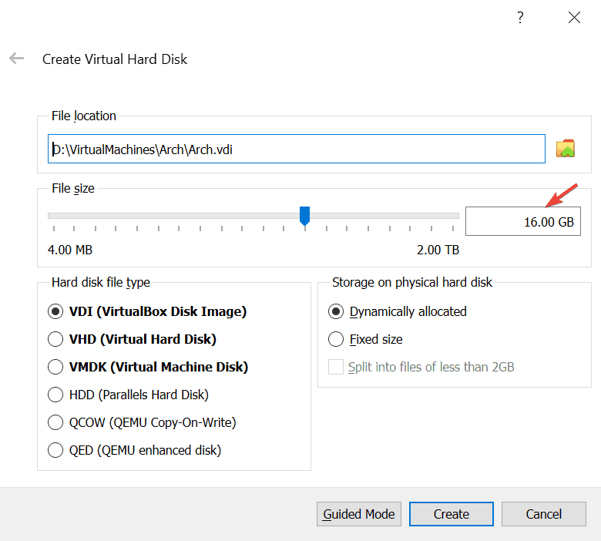
Task: Click the Create button
Action: point(451,514)
